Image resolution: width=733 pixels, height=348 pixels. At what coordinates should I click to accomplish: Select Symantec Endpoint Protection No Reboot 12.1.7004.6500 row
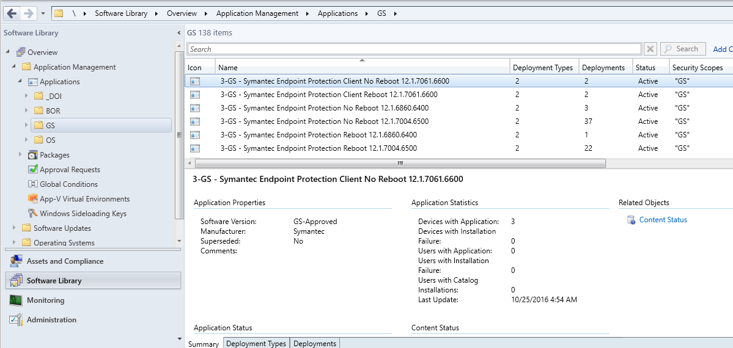tap(459, 121)
